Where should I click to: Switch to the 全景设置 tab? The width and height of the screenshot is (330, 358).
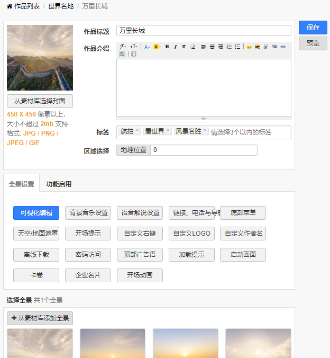click(22, 184)
